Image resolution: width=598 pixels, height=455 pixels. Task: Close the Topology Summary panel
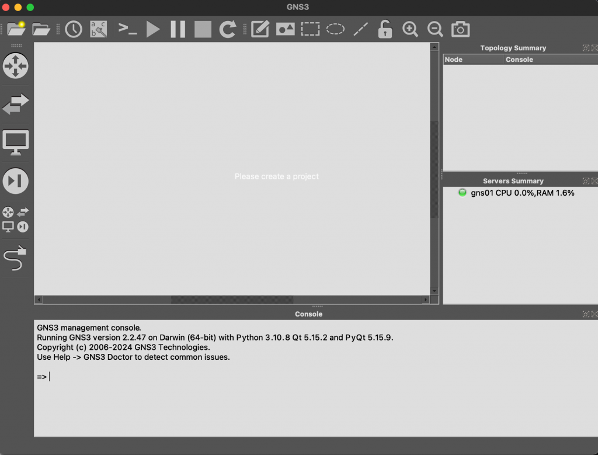pos(594,48)
